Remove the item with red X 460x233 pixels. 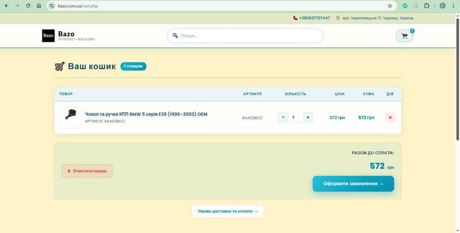tap(390, 118)
